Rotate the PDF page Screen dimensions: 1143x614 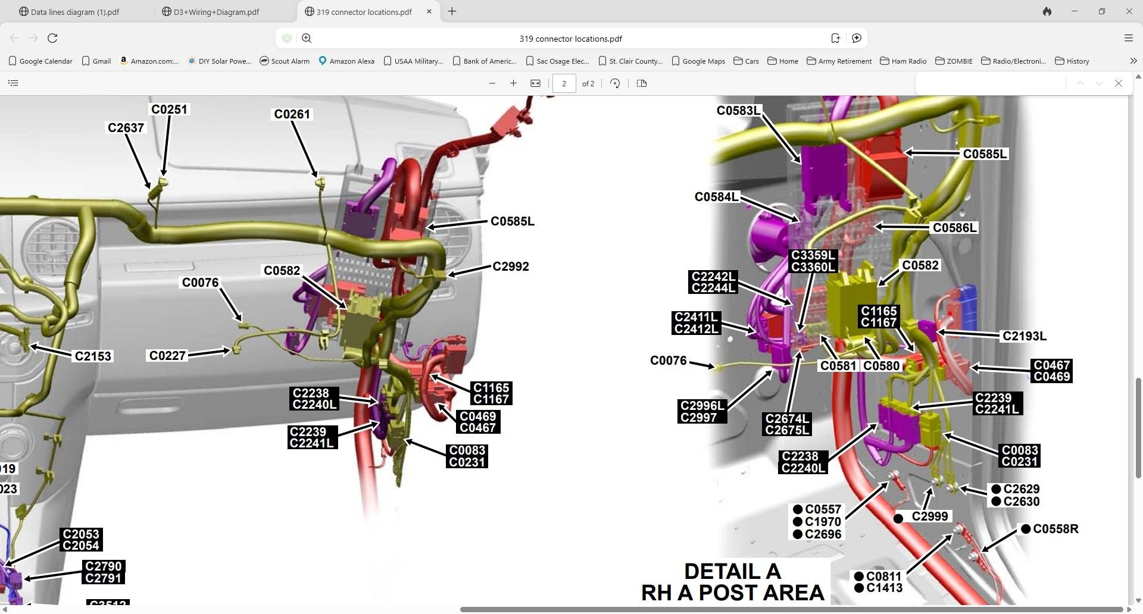[615, 83]
